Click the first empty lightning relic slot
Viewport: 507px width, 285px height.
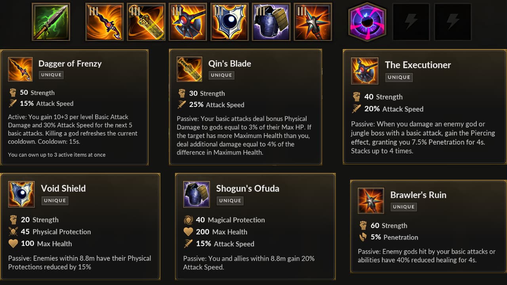411,22
